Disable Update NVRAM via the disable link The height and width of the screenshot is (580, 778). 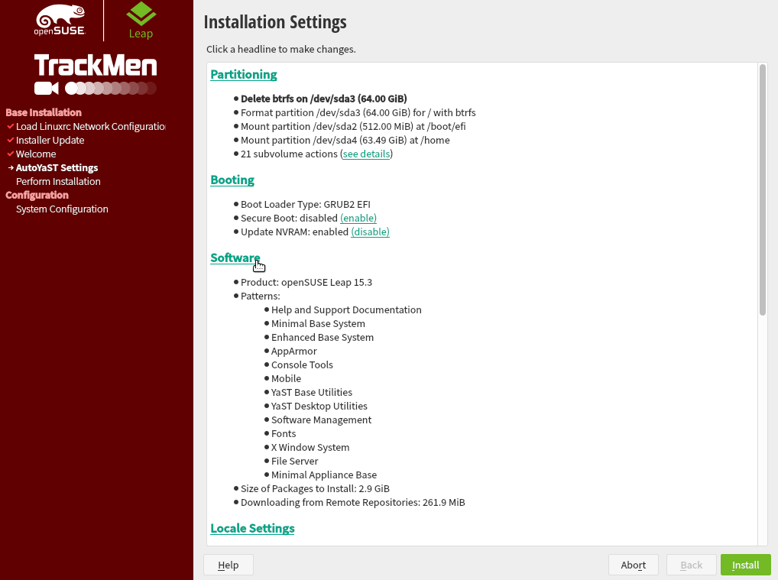tap(370, 232)
